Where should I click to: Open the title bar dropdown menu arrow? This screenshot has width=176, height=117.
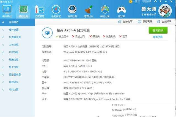click(x=161, y=1)
